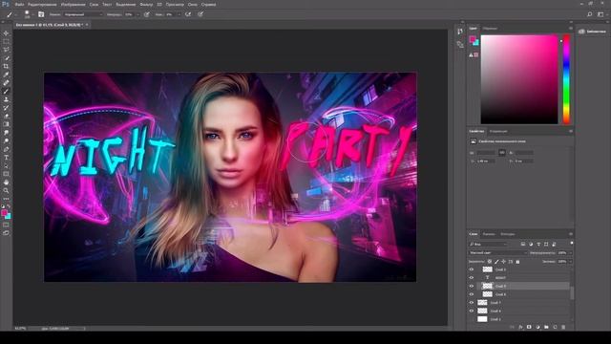Select the Eraser tool

point(6,116)
